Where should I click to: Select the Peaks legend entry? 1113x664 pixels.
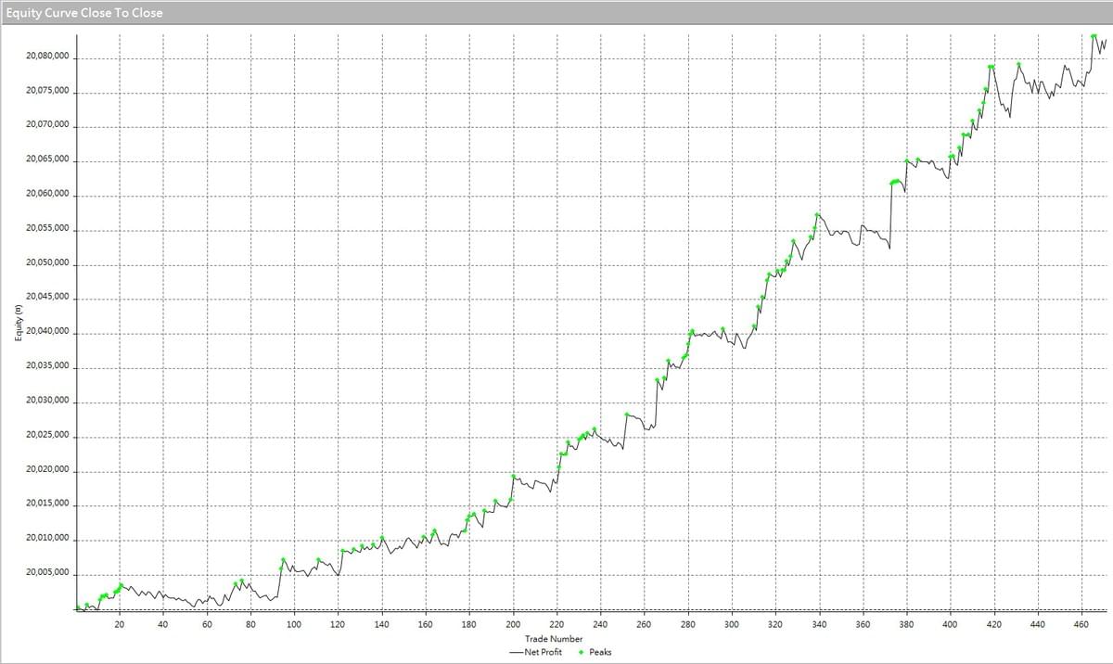[595, 652]
